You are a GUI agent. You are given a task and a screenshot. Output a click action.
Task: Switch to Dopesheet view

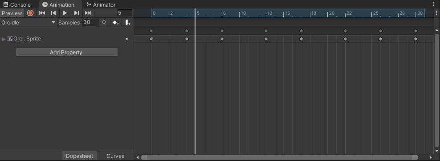[x=79, y=156]
